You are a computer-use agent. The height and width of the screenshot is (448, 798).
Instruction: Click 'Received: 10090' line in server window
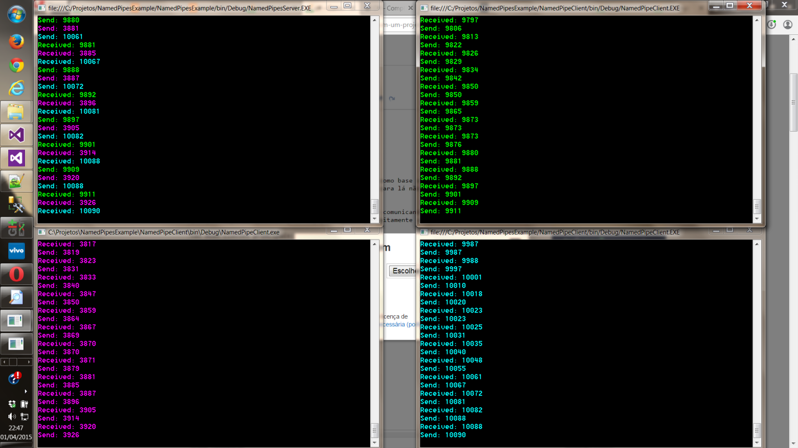coord(69,211)
